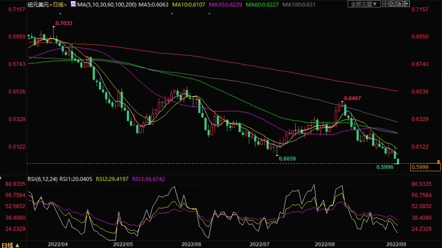Click the MA100:0.631 value
Screen dimensions: 442x248
[299, 4]
